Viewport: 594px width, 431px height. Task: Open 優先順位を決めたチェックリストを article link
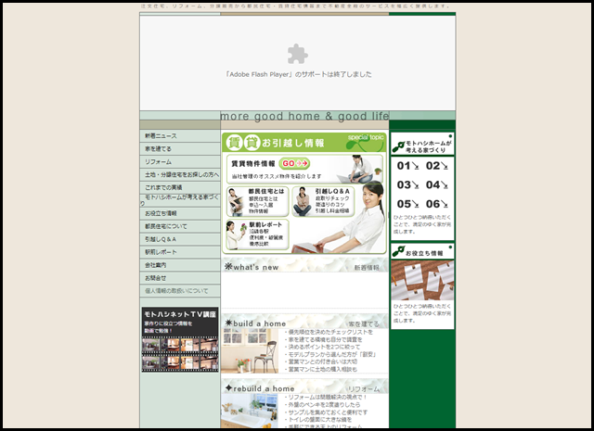[330, 332]
